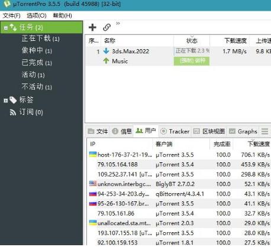Click the 任务 up-down arrows icon

(x=13, y=27)
